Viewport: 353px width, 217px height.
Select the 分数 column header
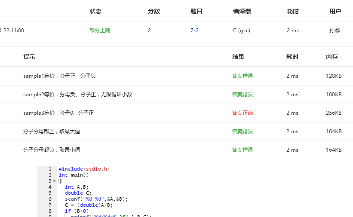(x=154, y=11)
